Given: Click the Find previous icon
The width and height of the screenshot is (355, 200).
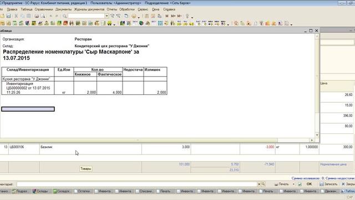Looking at the screenshot, I should tap(118, 16).
